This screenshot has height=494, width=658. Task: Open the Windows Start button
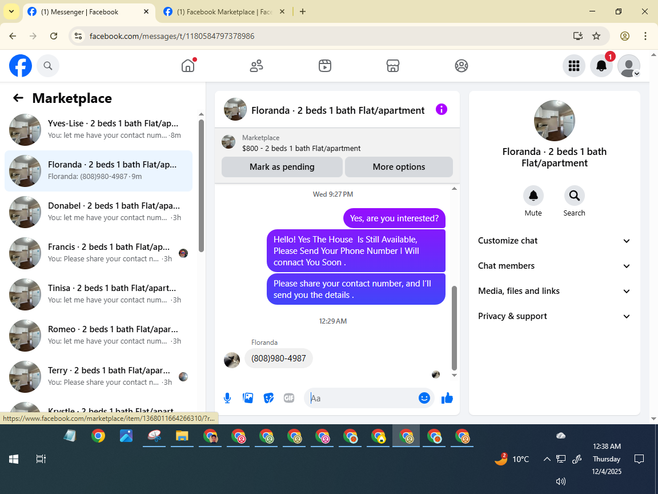point(14,459)
